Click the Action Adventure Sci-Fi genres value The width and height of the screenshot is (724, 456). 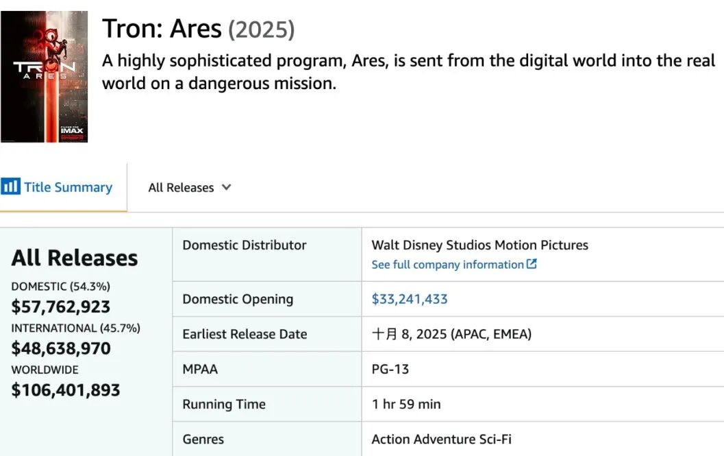(441, 440)
